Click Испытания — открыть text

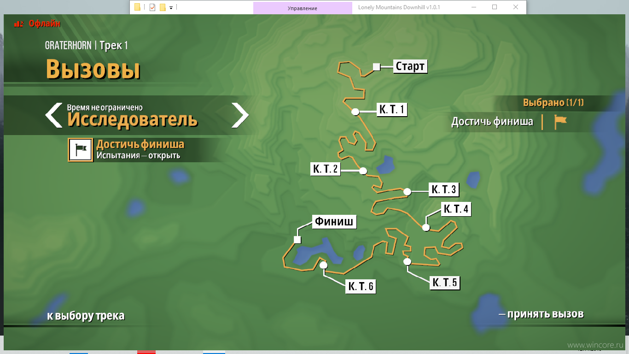point(138,155)
